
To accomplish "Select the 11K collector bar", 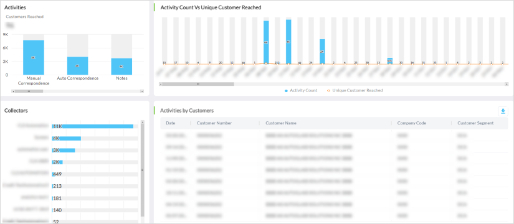I will tap(92, 126).
